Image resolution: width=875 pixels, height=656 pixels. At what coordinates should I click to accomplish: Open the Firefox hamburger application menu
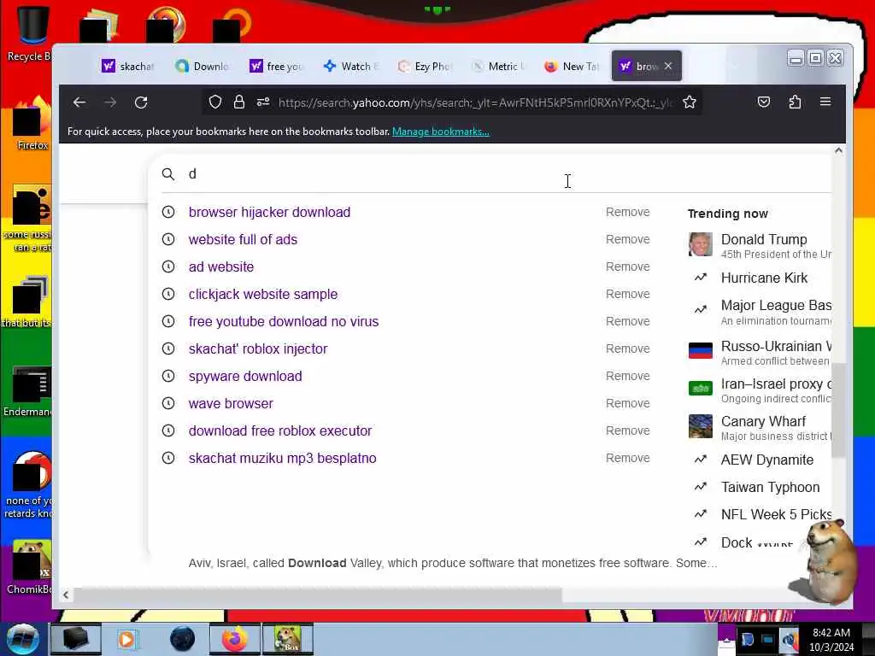coord(825,102)
